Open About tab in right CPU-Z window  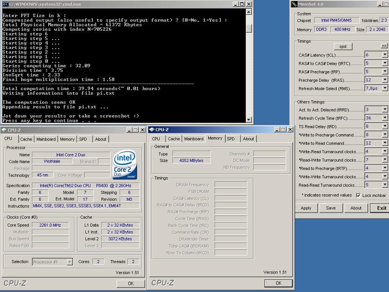pyautogui.click(x=248, y=139)
